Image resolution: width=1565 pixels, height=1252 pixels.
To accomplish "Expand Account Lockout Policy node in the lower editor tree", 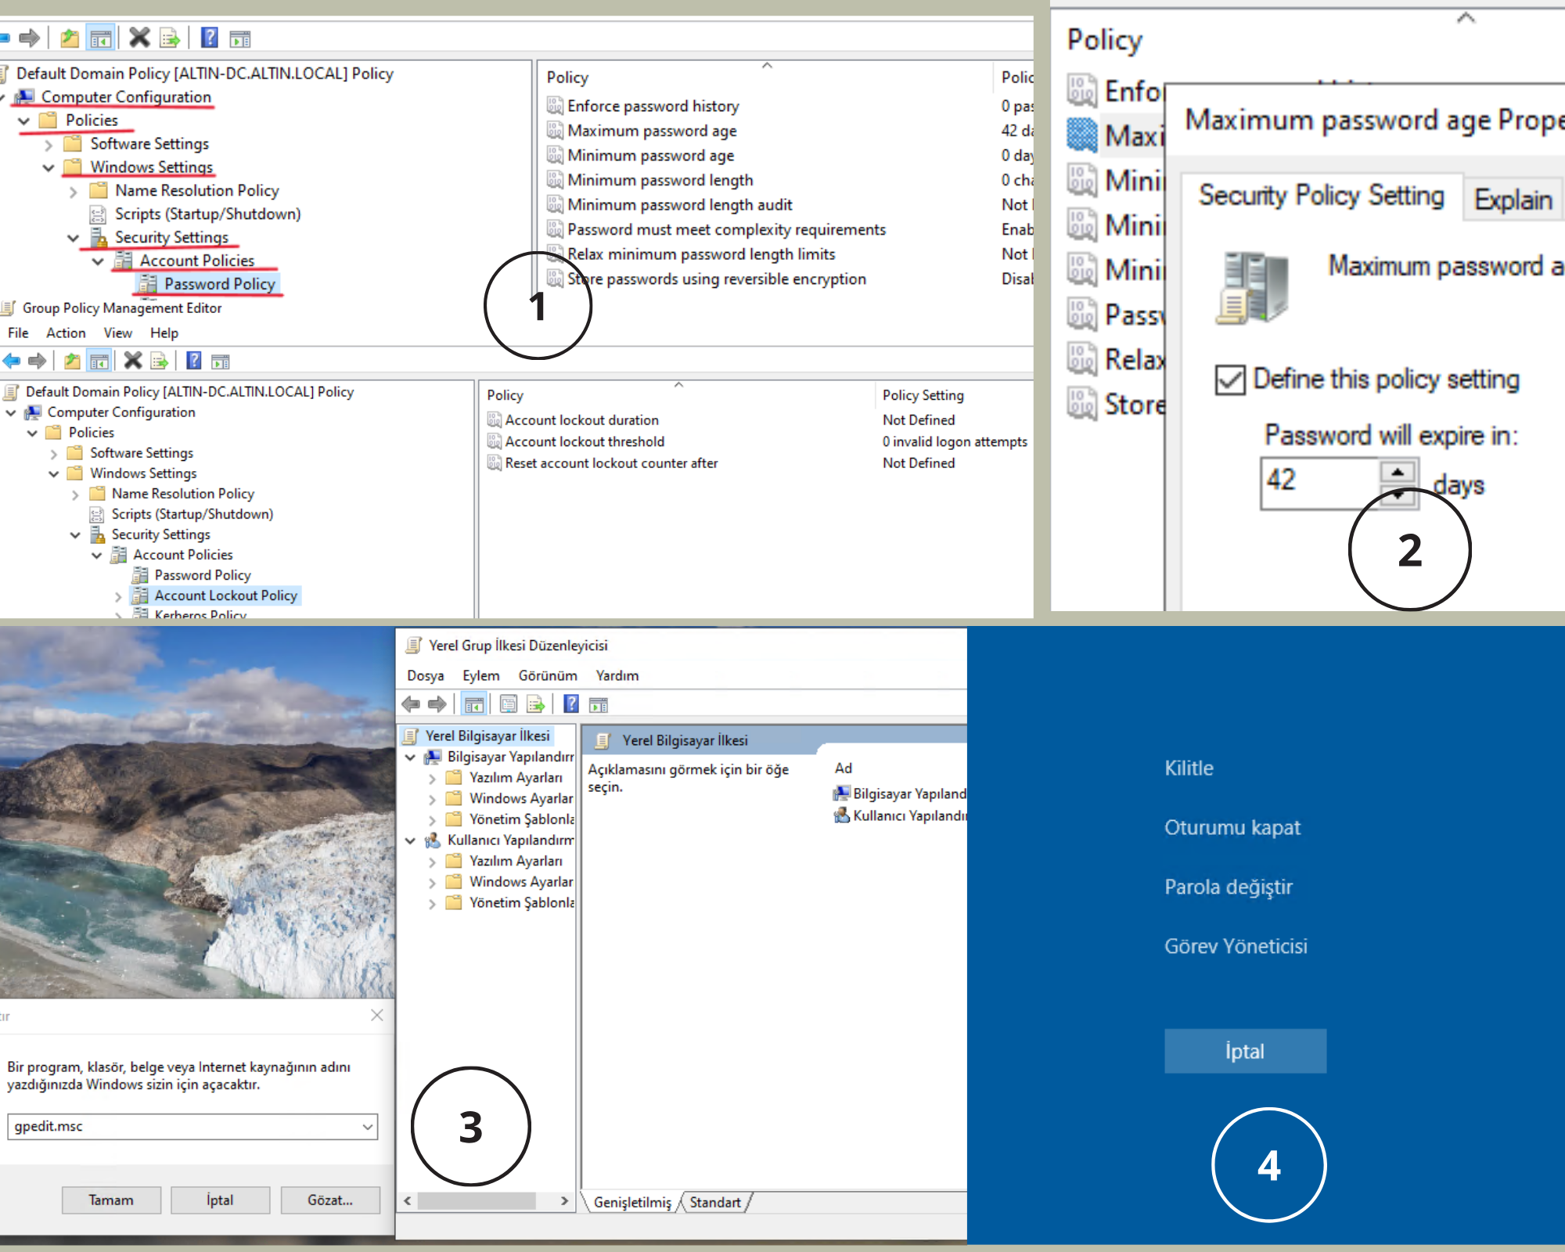I will [118, 596].
